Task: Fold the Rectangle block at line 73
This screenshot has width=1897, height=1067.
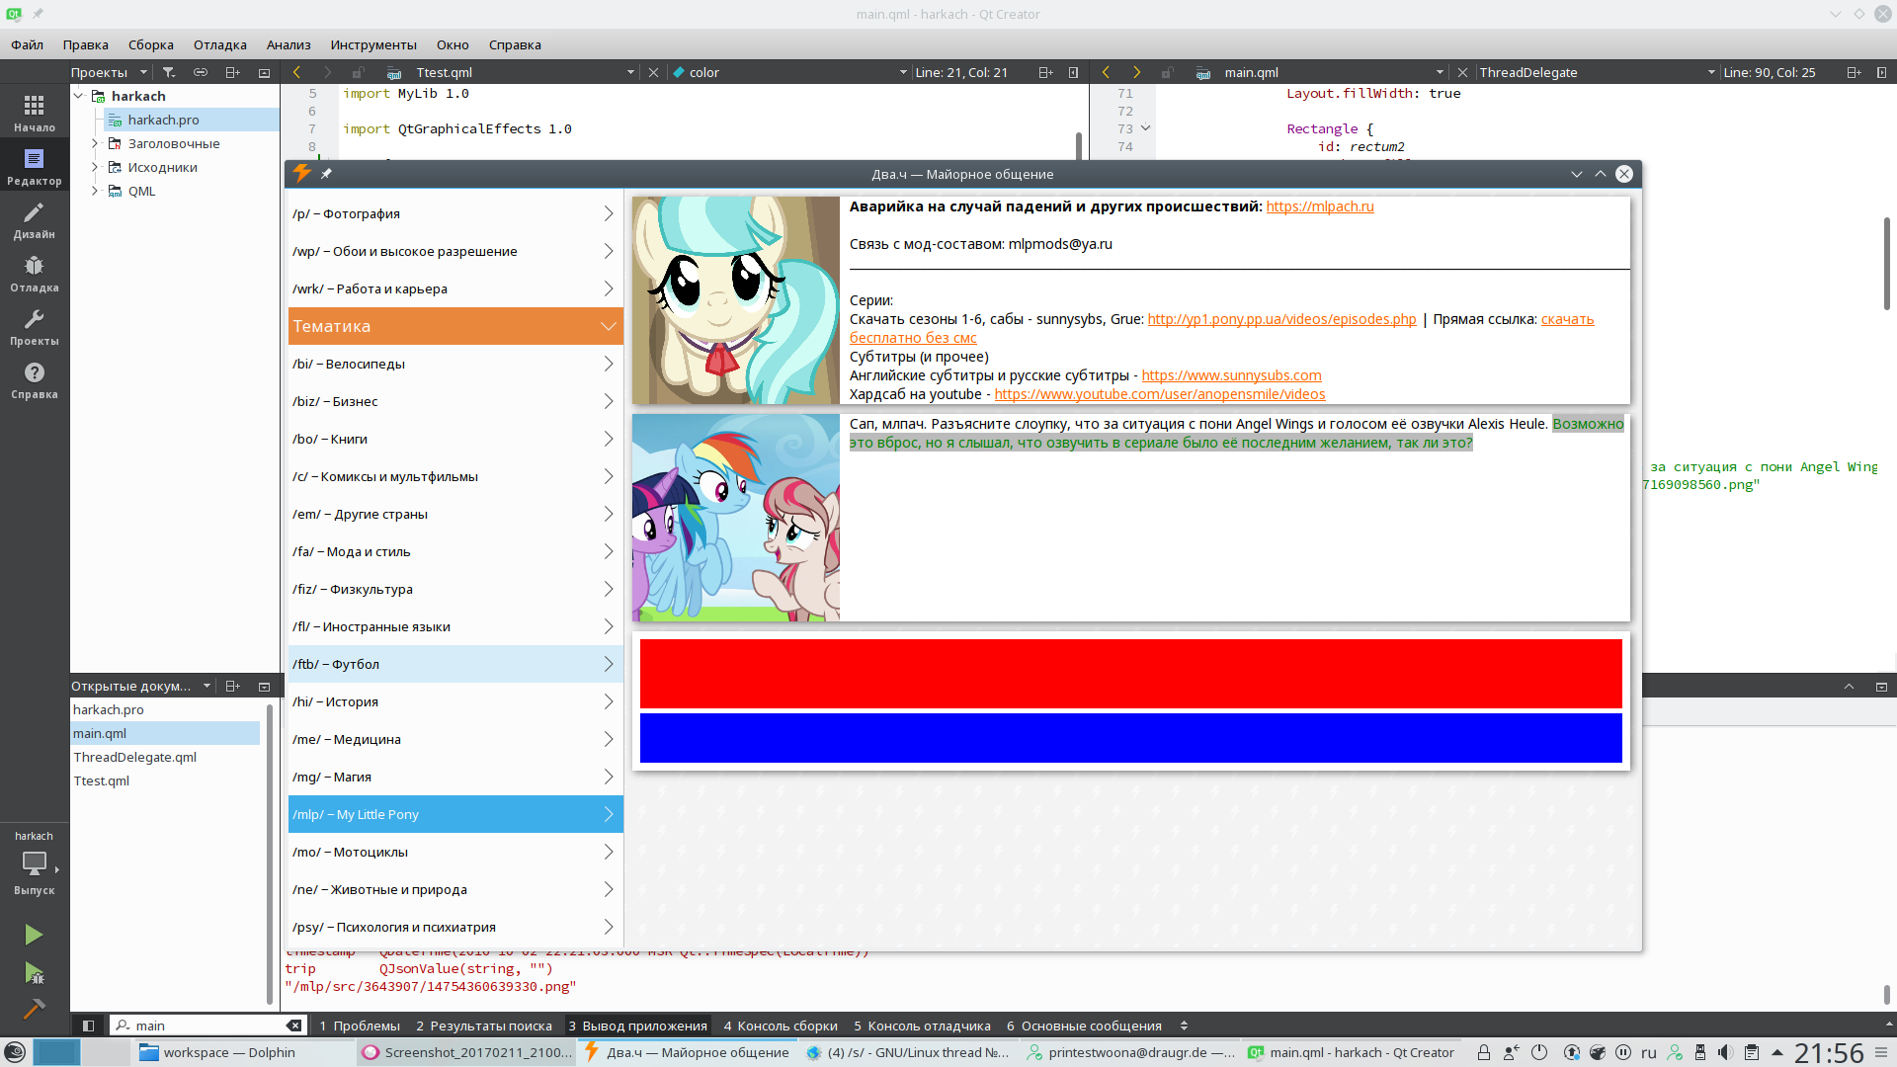Action: (1146, 128)
